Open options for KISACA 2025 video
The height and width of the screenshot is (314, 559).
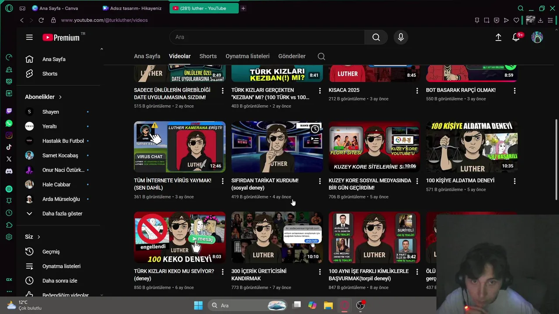[x=417, y=91]
